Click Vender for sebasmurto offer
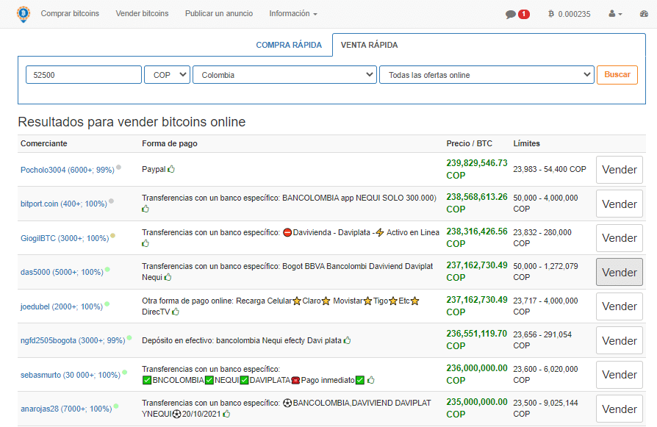Screen dimensions: 657x427 tap(620, 375)
